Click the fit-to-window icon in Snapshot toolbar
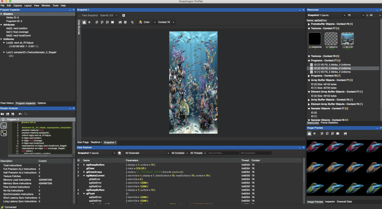 click(x=112, y=22)
